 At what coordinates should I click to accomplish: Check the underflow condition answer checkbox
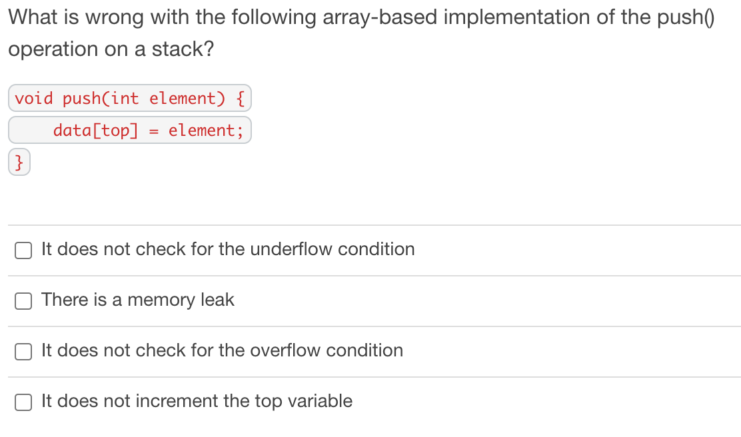[23, 250]
